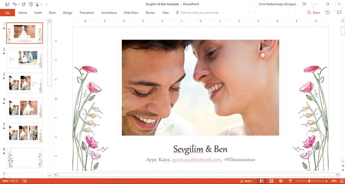Click horizontal scrollbar right arrow
The height and width of the screenshot is (184, 345).
[x=338, y=174]
